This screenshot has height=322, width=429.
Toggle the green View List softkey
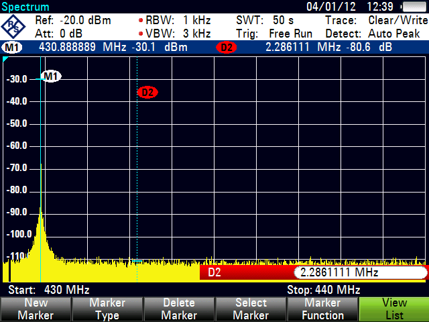pos(394,309)
